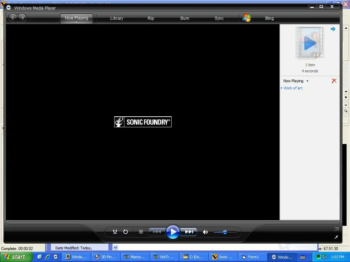Click the keyboard icon on the taskbar
Viewport: 350px width, 262px height.
click(x=303, y=257)
